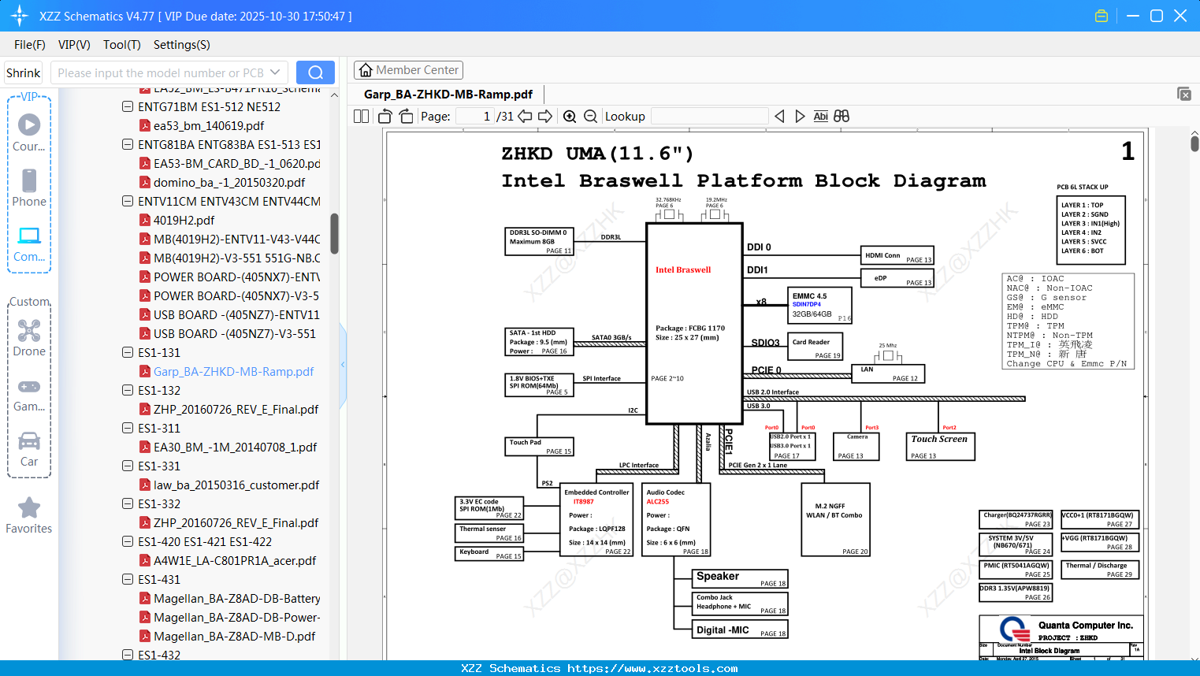Viewport: 1200px width, 676px height.
Task: Open Magellan_BA-Z8AD-MB-D.pdf
Action: click(x=234, y=636)
